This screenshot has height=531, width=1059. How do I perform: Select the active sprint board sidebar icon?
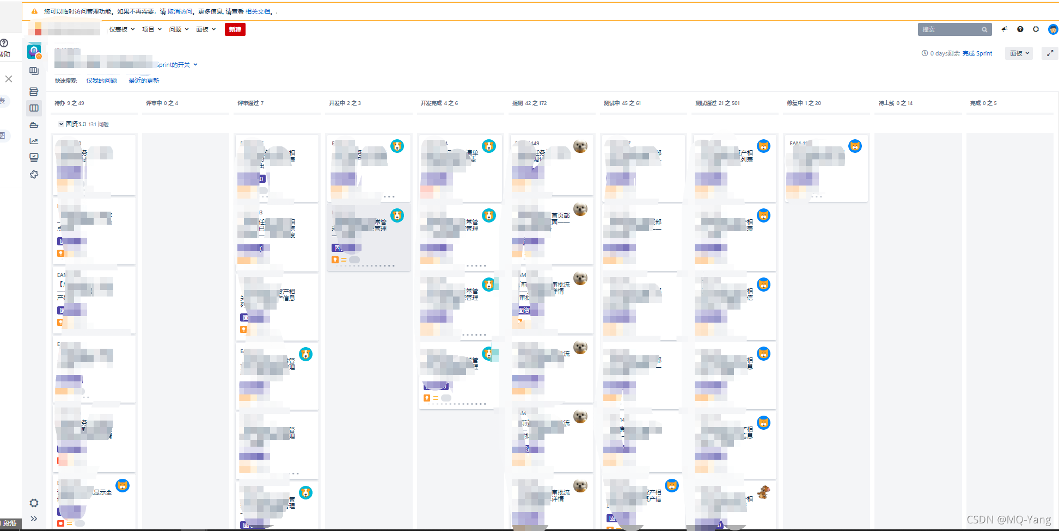34,108
